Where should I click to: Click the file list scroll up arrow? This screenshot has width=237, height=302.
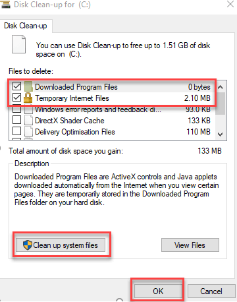(x=221, y=87)
